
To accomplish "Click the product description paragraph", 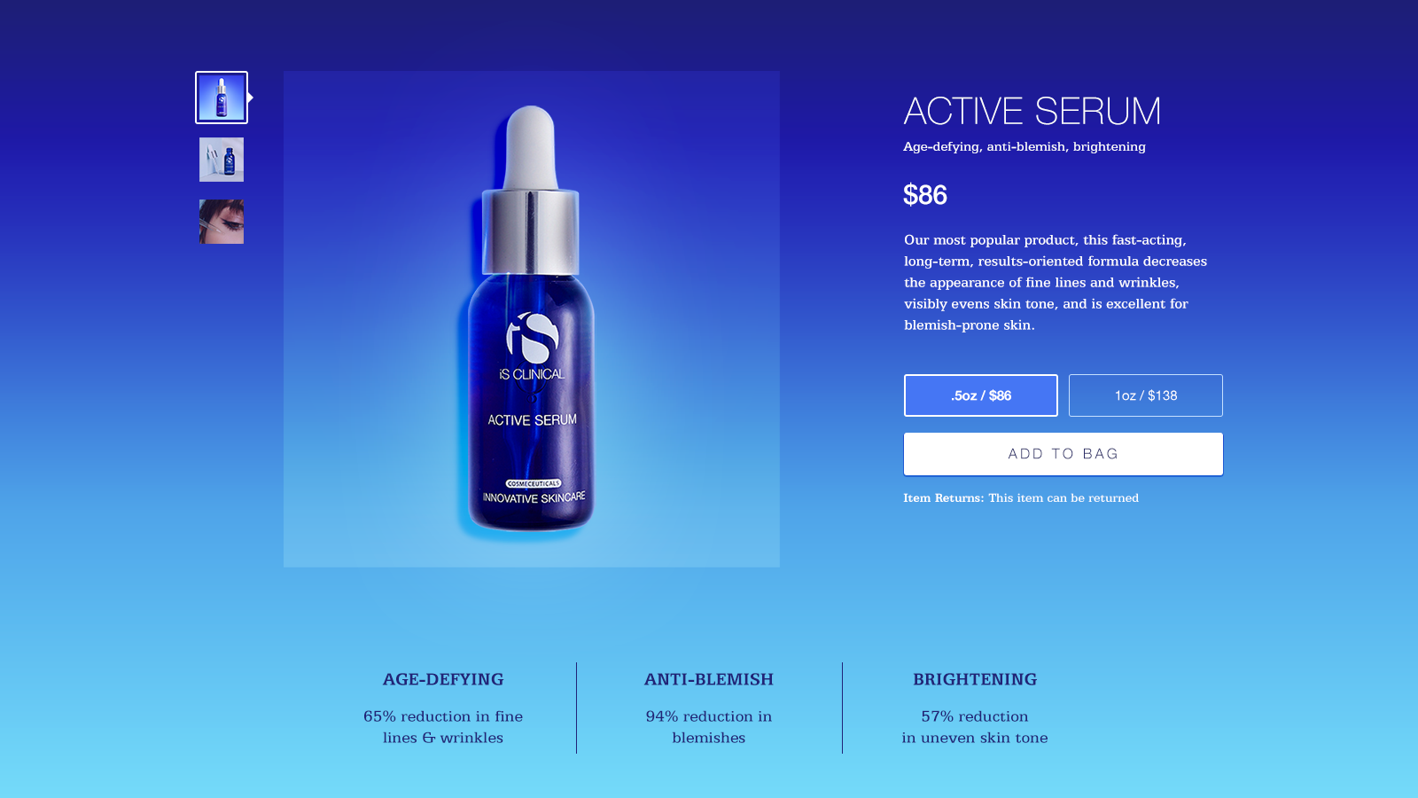I will point(1056,282).
